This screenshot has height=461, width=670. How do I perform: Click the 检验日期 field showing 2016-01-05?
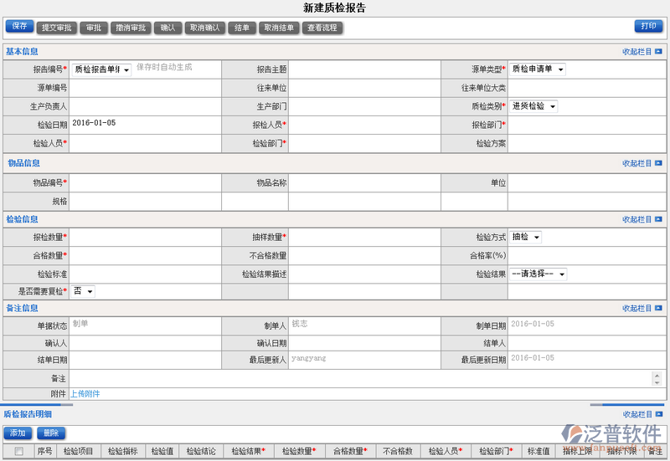tap(145, 125)
